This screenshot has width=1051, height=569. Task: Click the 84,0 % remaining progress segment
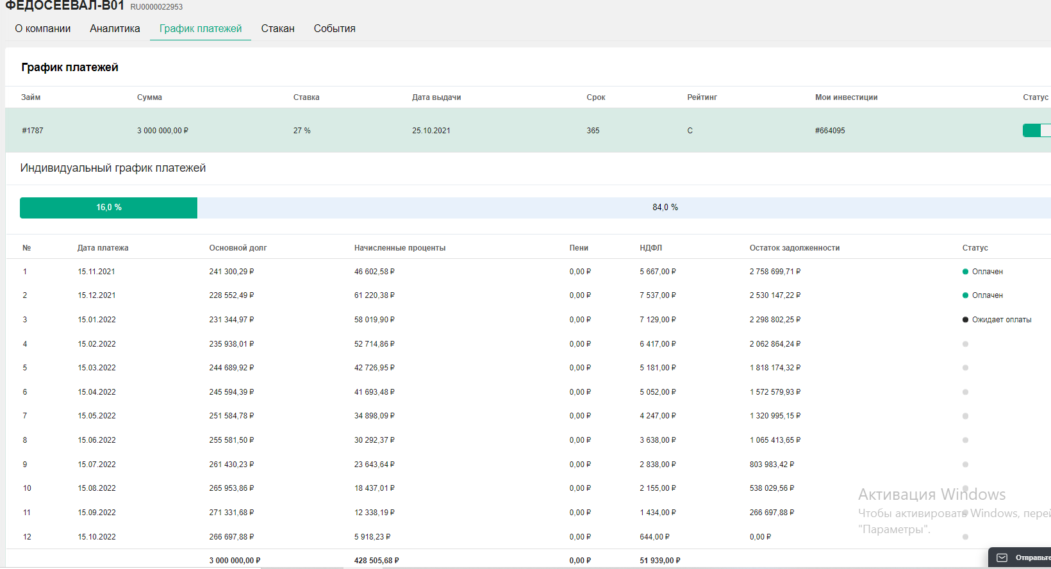[x=624, y=208]
